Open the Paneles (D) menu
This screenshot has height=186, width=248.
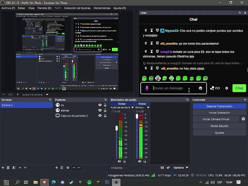[44, 8]
